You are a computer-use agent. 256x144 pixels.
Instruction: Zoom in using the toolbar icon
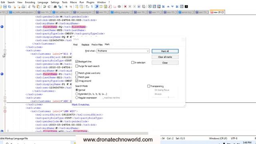click(x=66, y=6)
